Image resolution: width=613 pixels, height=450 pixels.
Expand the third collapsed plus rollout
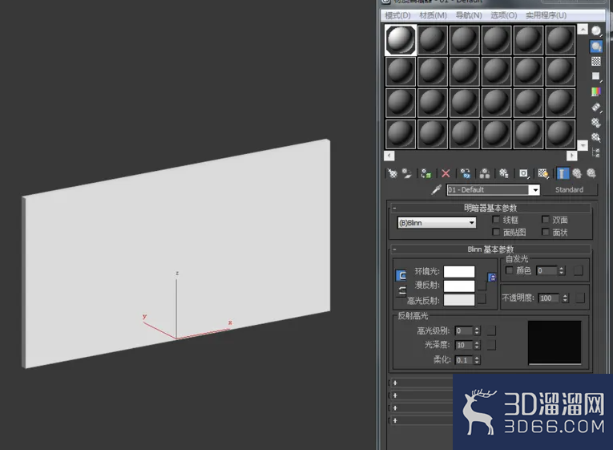click(395, 407)
